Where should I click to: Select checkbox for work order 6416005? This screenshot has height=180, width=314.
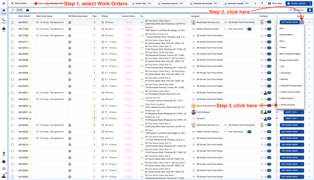(x=12, y=177)
